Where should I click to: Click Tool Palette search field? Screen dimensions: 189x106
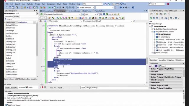click(x=171, y=66)
